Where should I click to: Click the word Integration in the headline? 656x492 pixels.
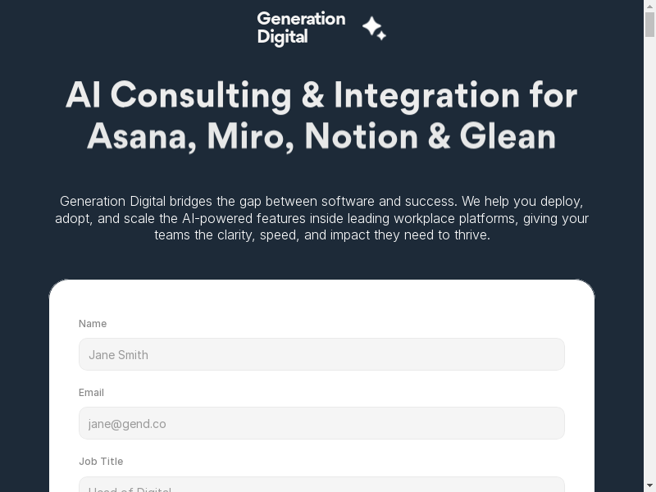pos(426,96)
